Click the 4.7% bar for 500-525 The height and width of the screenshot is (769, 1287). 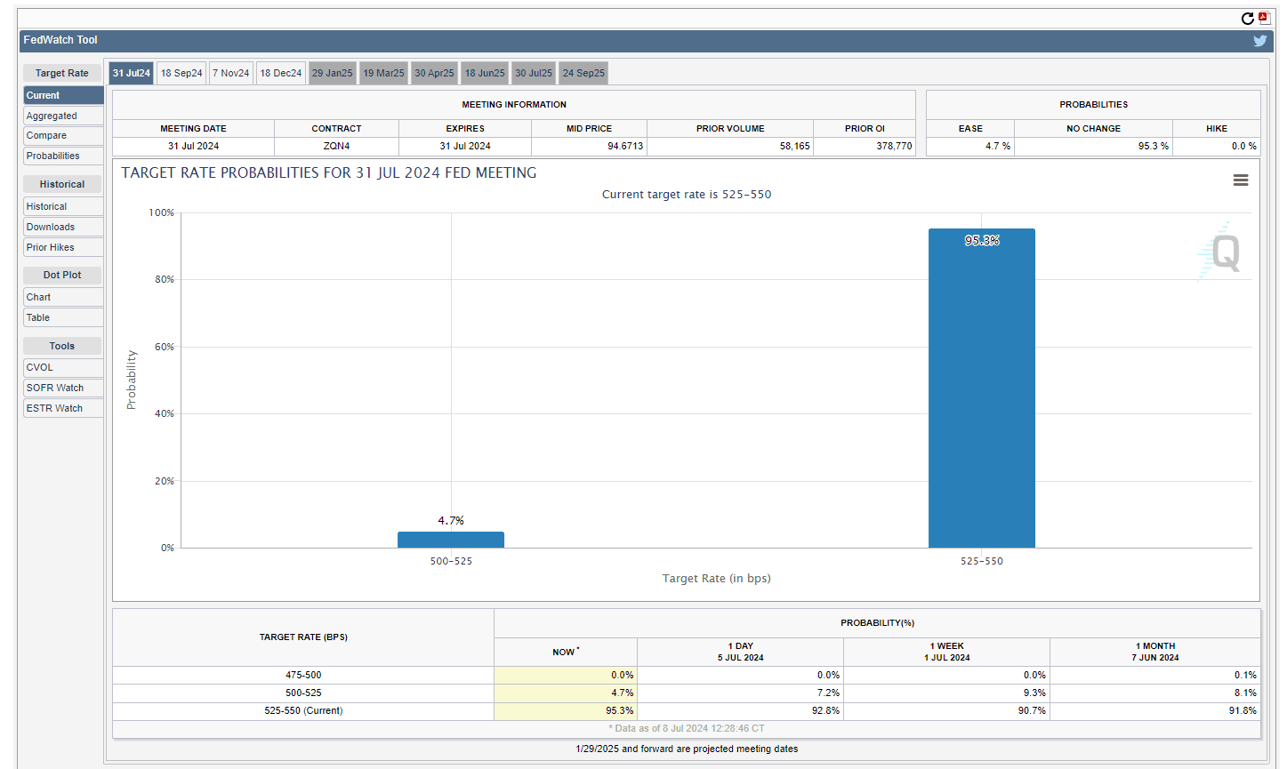click(450, 540)
